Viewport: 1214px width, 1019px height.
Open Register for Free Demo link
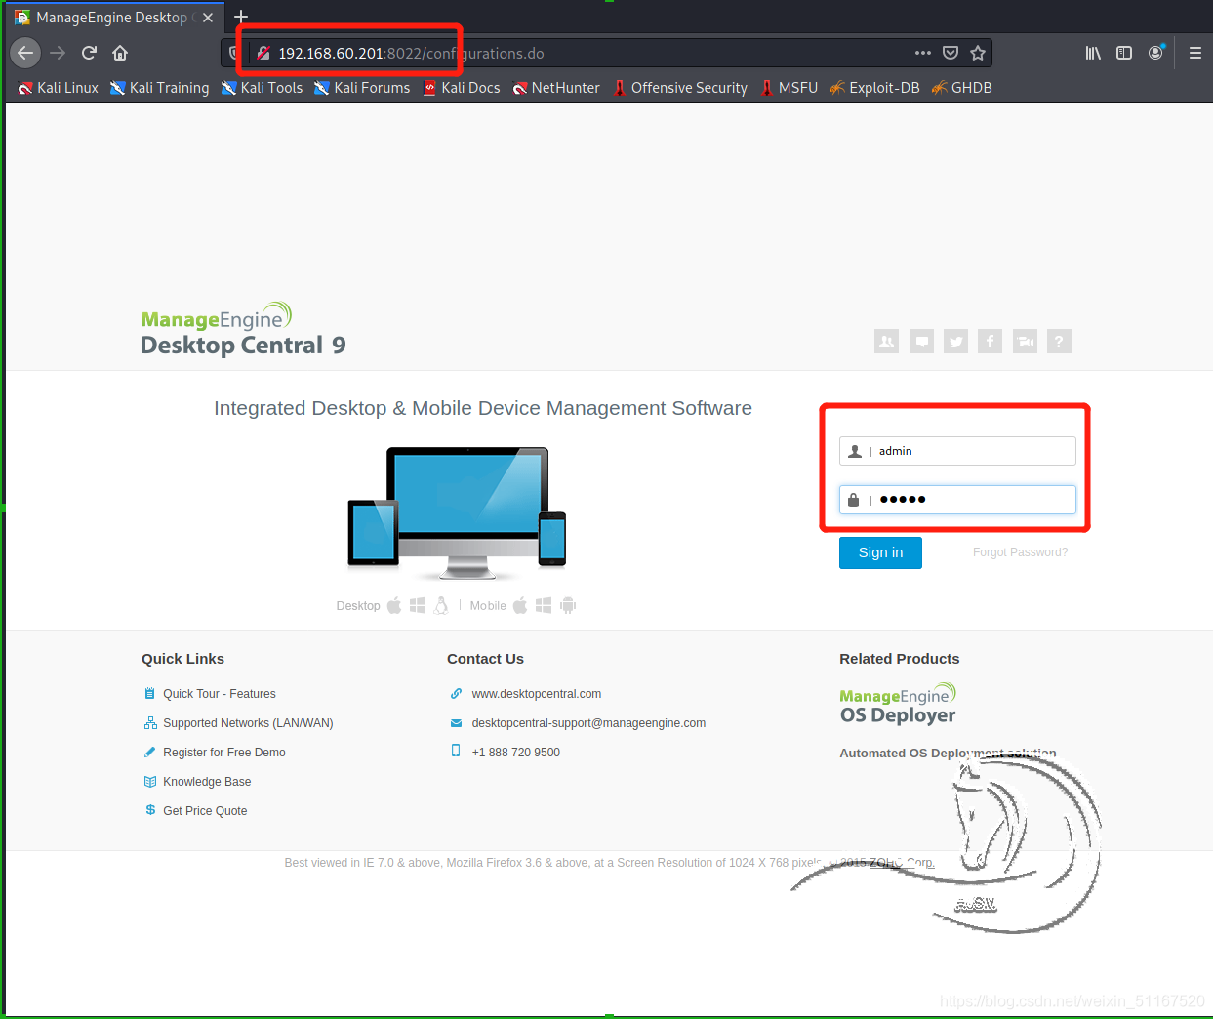[224, 753]
